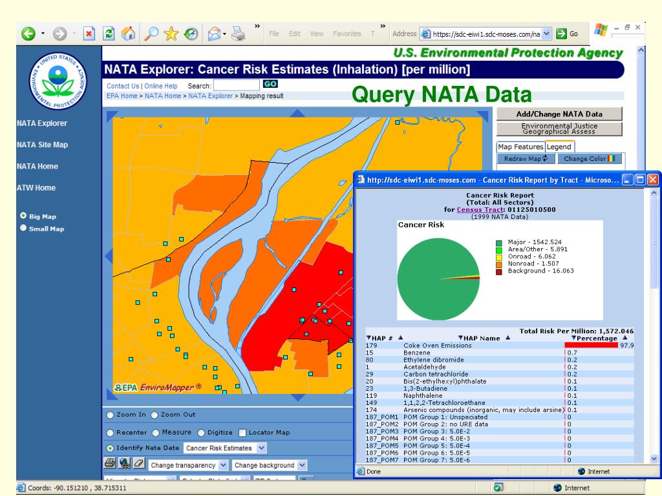Select the Measure radio button
Screen dimensions: 662x496
(x=156, y=433)
